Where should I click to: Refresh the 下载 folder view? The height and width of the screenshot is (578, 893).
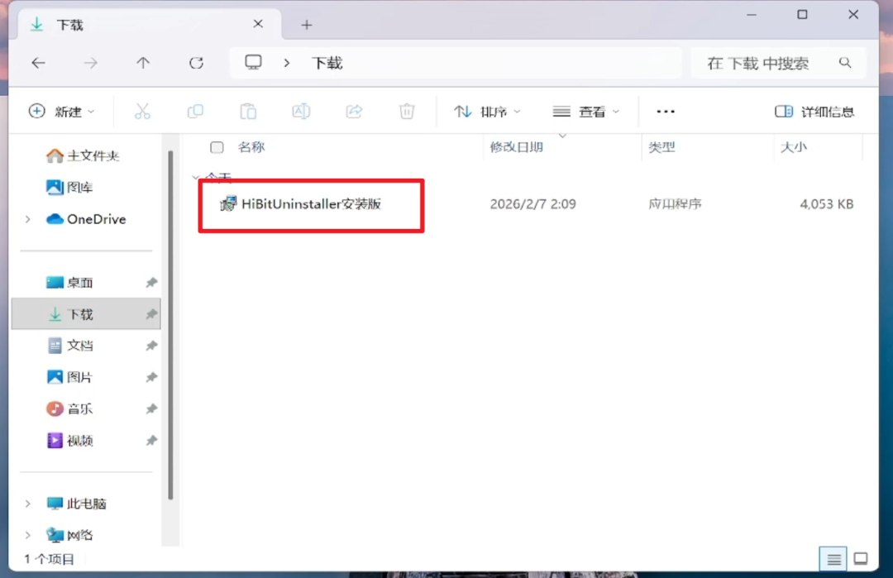196,63
